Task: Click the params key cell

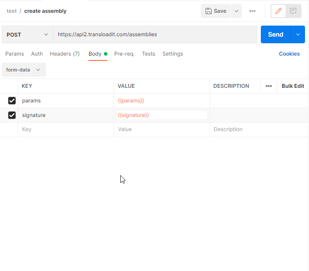Action: click(x=66, y=101)
